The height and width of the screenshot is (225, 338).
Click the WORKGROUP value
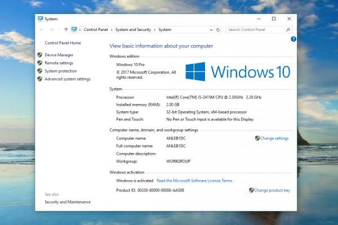click(x=178, y=161)
